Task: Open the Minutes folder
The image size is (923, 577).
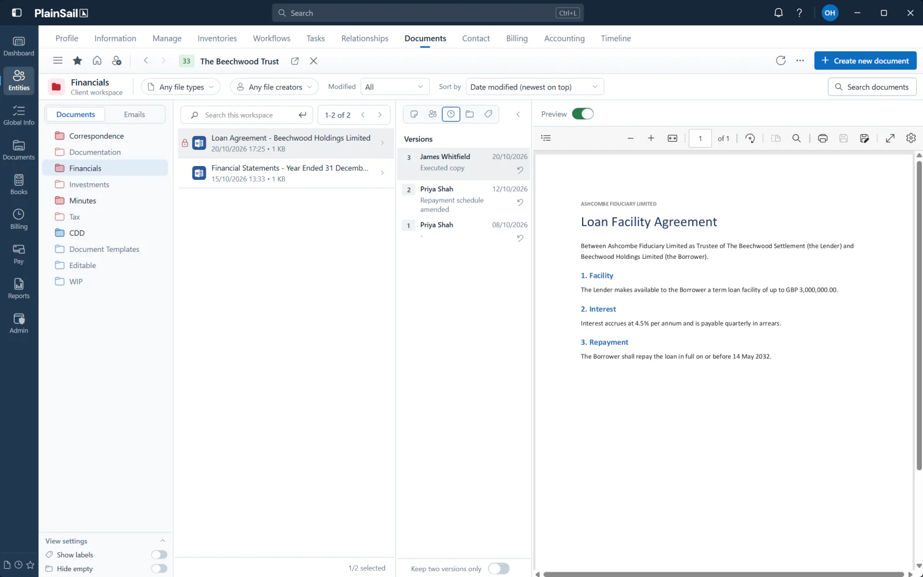Action: pos(106,201)
